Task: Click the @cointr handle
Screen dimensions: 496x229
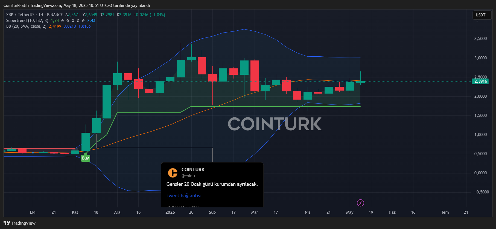Action: (x=189, y=176)
